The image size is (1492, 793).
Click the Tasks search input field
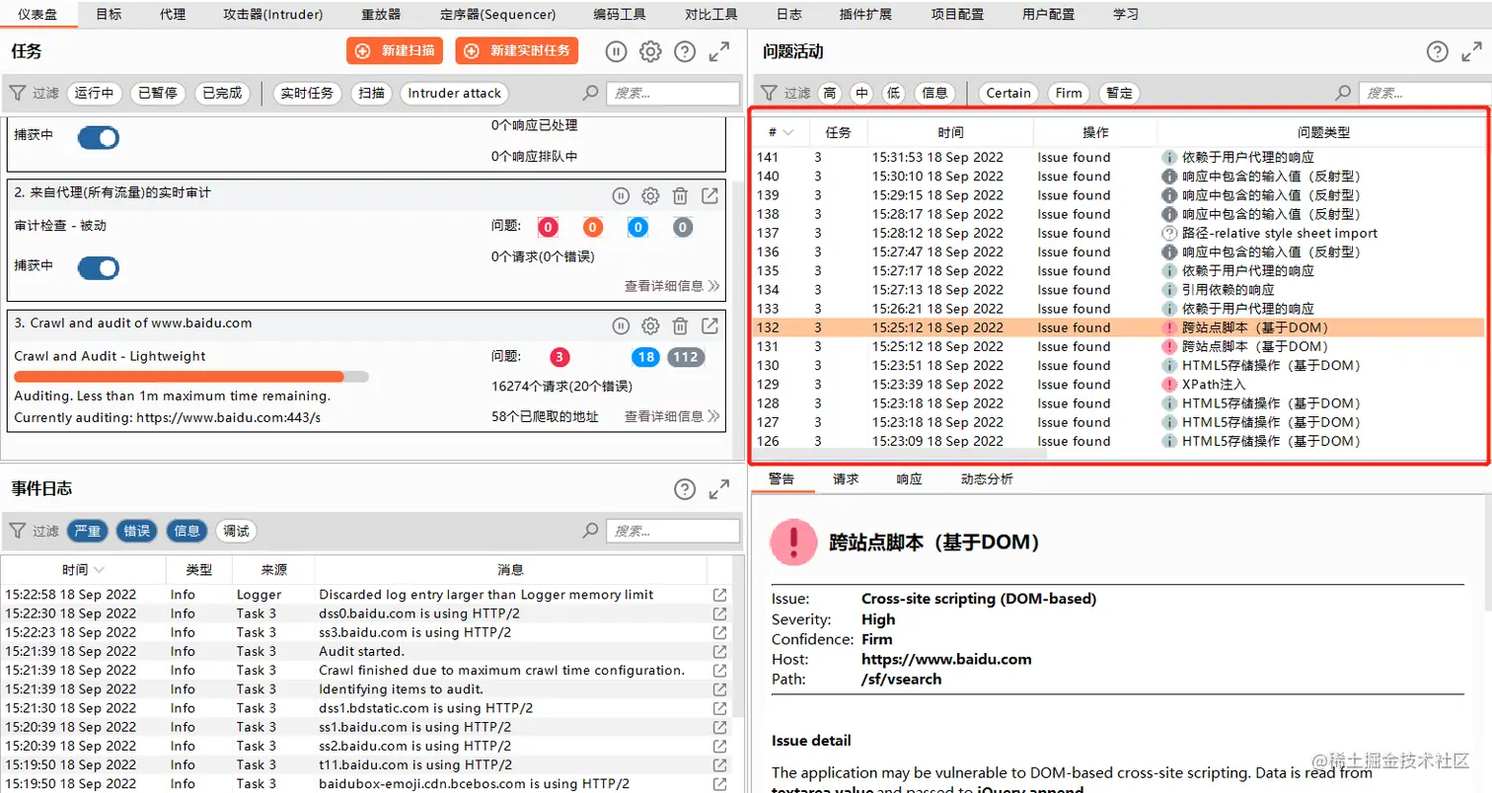(673, 94)
